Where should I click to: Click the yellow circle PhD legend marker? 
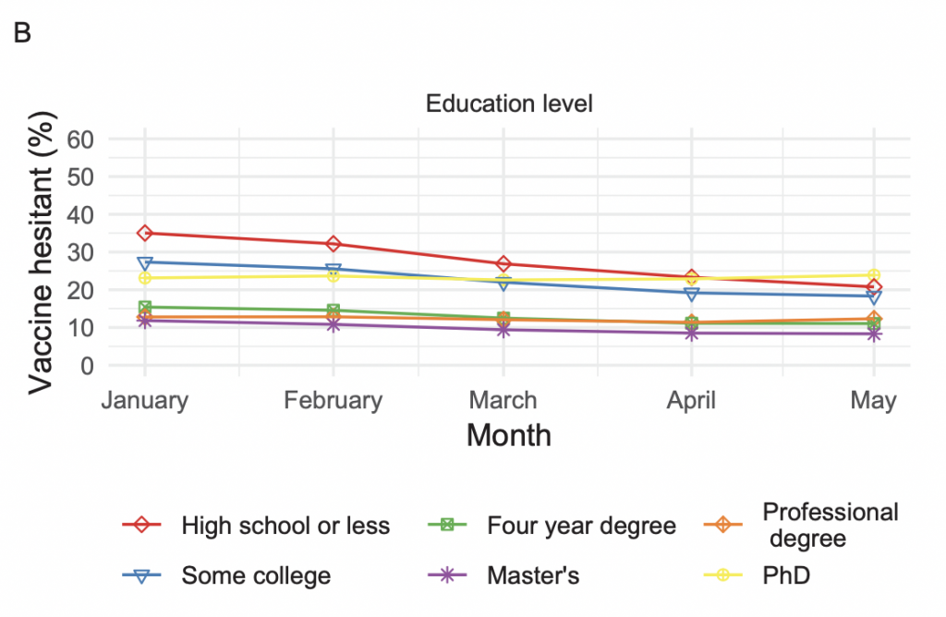722,575
